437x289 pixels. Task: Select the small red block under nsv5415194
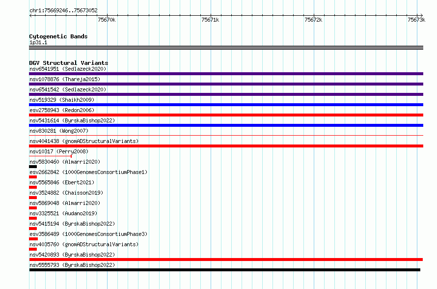pyautogui.click(x=33, y=229)
